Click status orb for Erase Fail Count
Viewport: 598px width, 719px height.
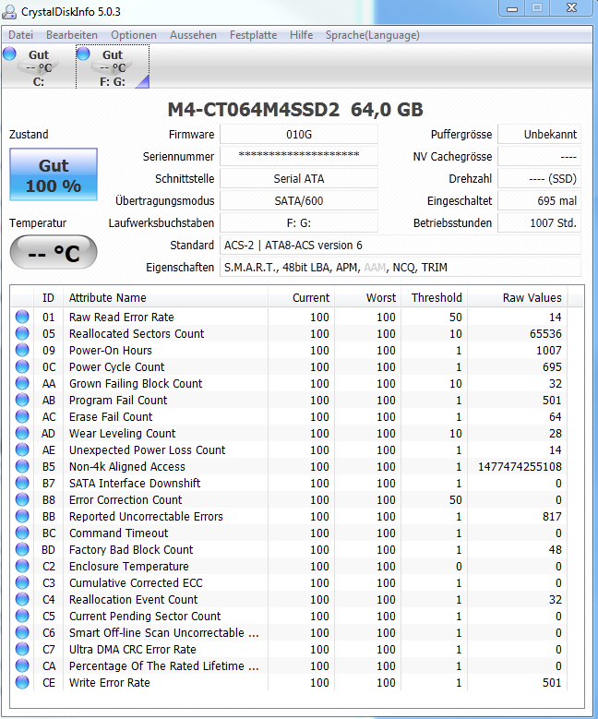point(22,416)
